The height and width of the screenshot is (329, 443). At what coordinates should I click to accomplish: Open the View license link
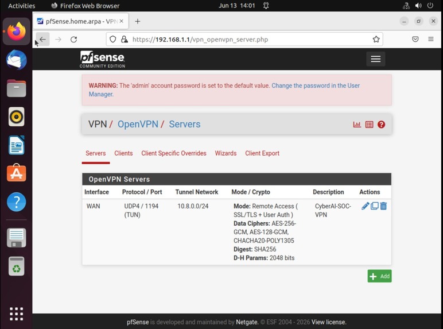point(329,322)
